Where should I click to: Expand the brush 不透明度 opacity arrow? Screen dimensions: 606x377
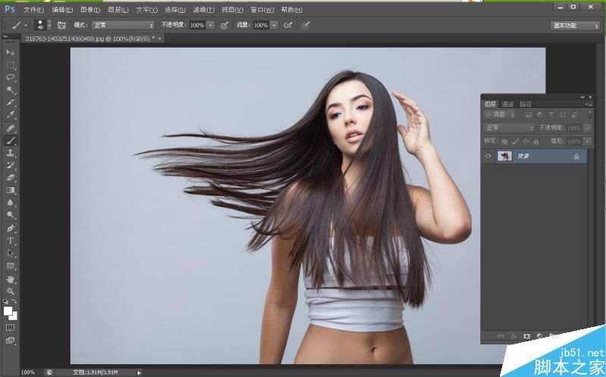tap(210, 25)
